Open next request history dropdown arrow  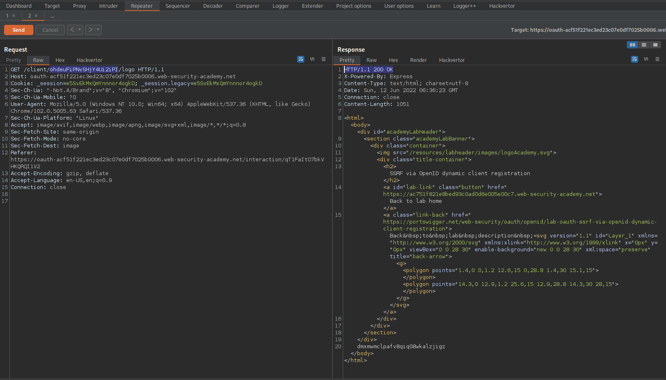(x=98, y=30)
